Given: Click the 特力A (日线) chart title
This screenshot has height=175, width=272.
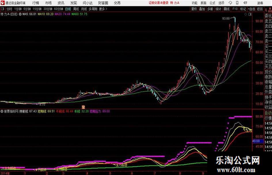Looking at the screenshot, I should 9,14.
